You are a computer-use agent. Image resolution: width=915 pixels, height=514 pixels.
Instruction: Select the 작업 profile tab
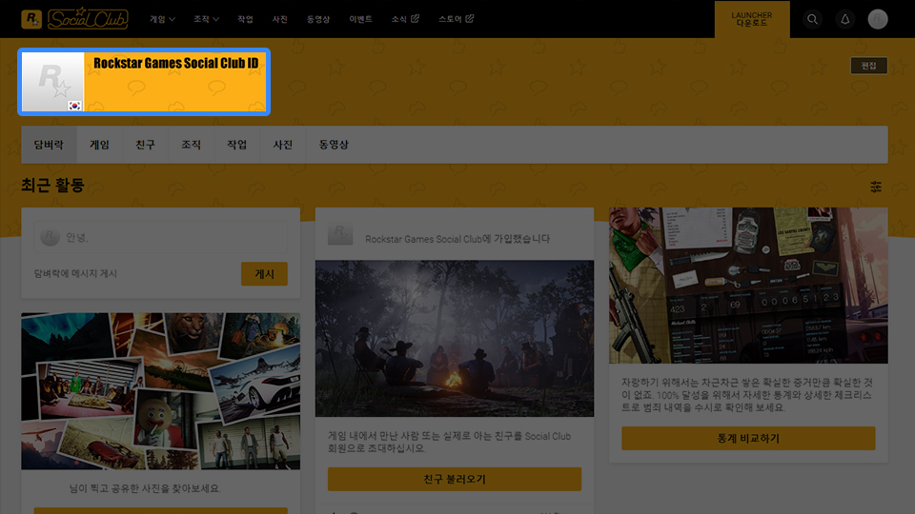coord(237,145)
